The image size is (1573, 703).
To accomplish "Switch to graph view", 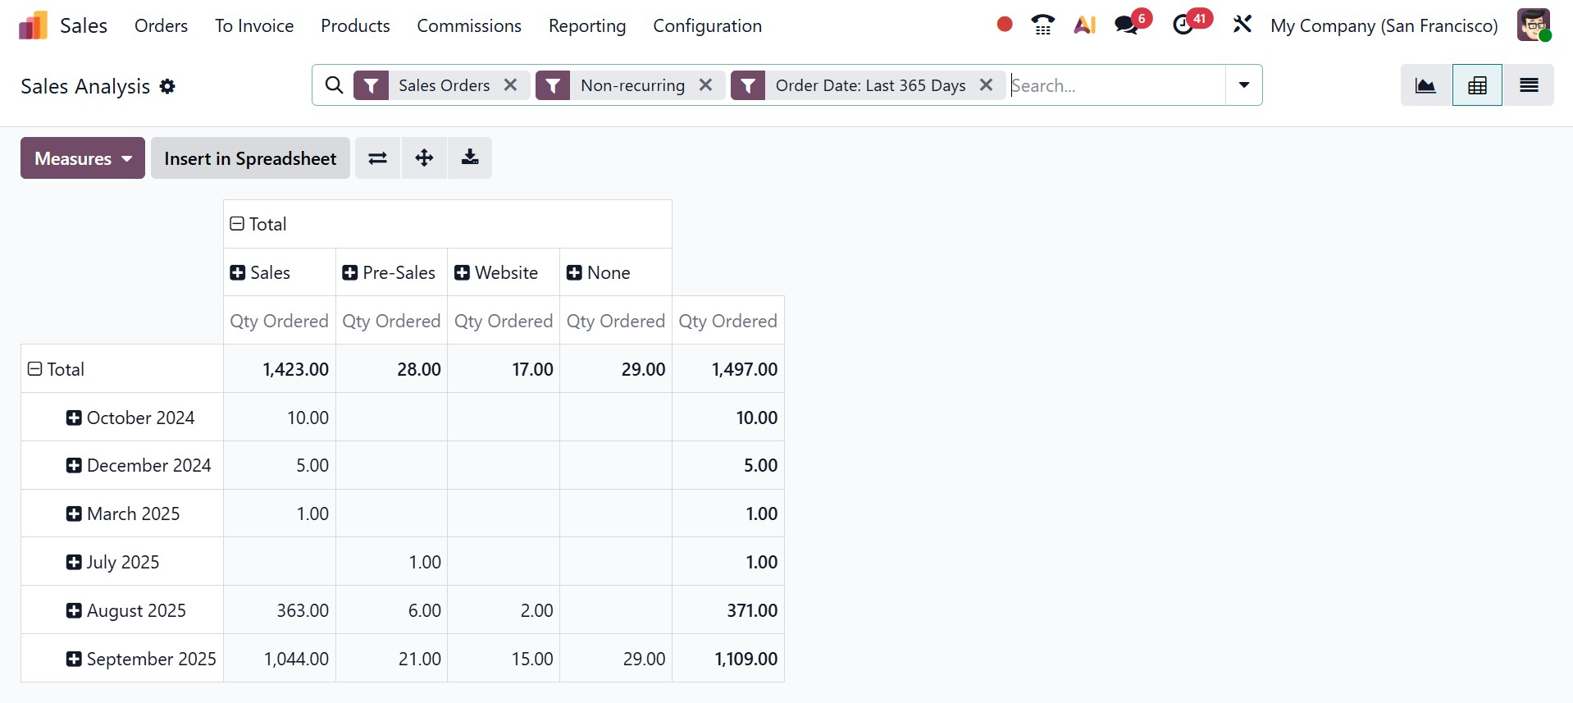I will (1425, 85).
